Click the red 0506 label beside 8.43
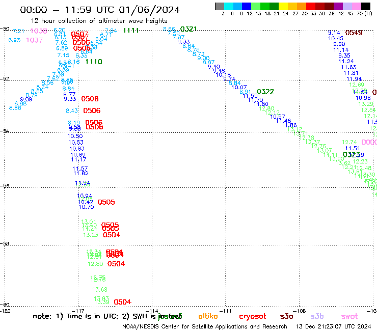 [92, 111]
